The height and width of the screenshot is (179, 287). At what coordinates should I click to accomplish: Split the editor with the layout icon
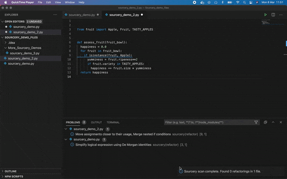click(x=273, y=15)
